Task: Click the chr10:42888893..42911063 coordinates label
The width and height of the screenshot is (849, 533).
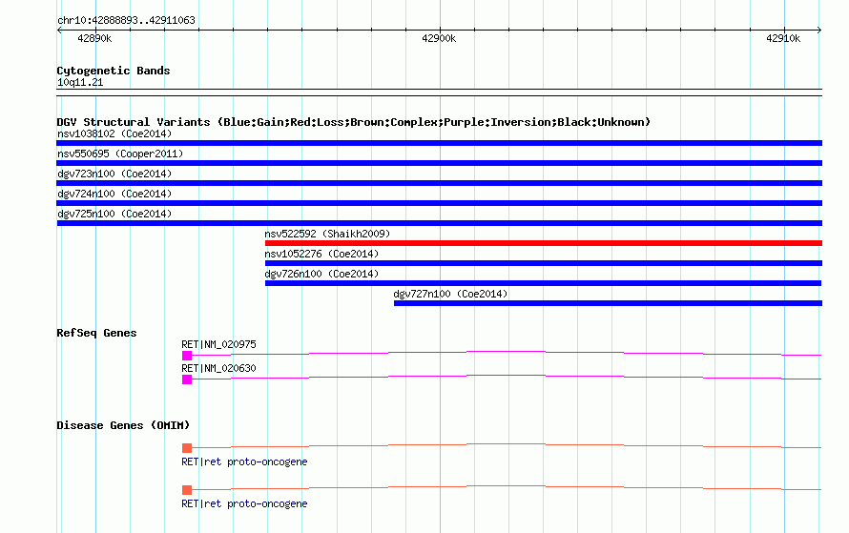Action: pos(126,20)
